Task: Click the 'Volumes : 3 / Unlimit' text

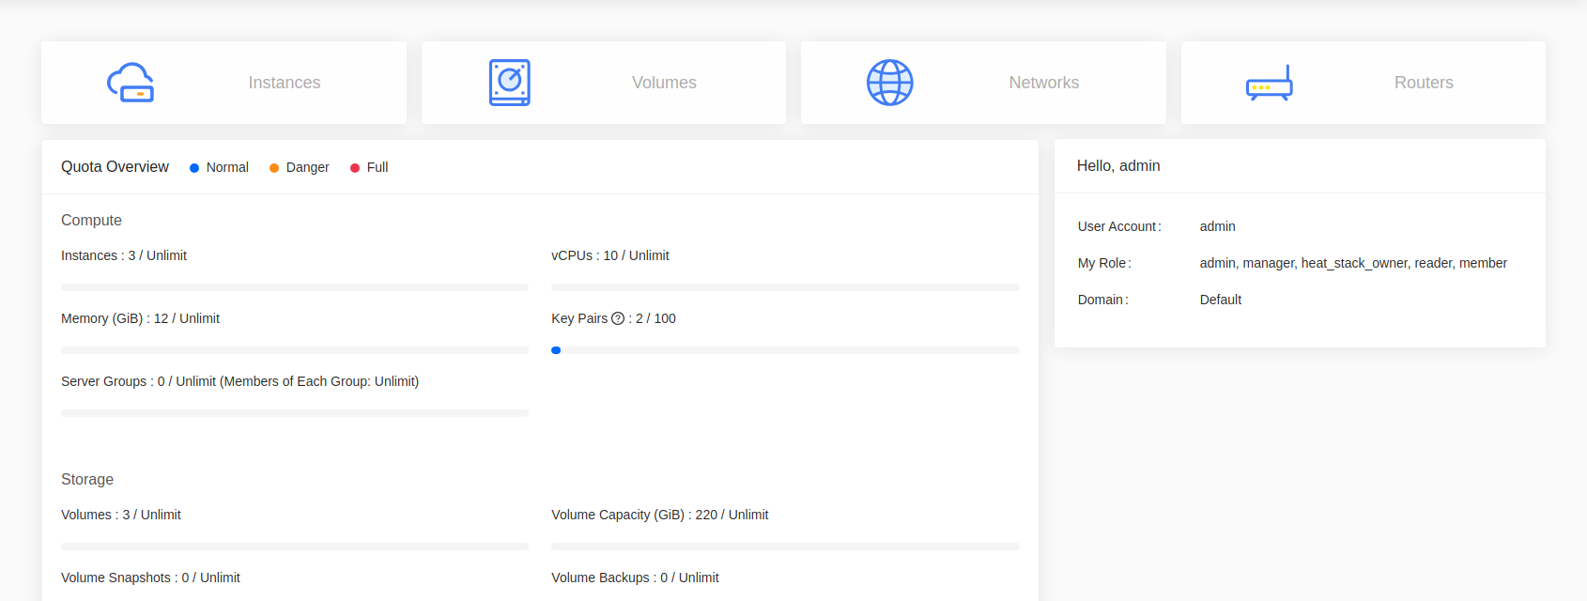Action: click(x=121, y=515)
